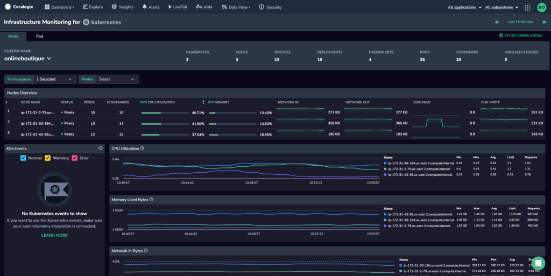This screenshot has height=276, width=551.
Task: Toggle the Normal events checkbox
Action: tap(23, 158)
